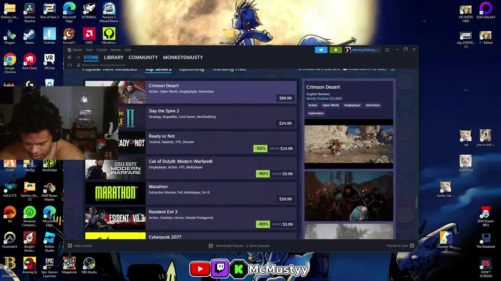The width and height of the screenshot is (501, 281).
Task: Open EA desktop icon
Action: pos(10,215)
